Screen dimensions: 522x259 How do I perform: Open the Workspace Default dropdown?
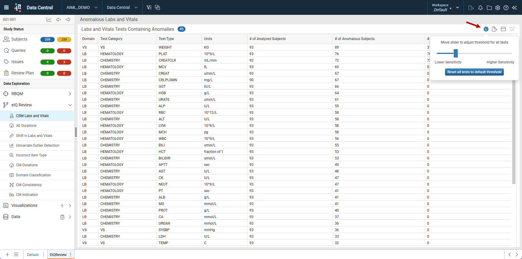[x=445, y=7]
